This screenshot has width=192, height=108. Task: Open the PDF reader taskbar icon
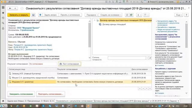click(x=37, y=106)
